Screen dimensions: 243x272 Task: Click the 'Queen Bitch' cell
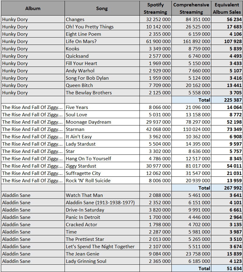(102, 85)
